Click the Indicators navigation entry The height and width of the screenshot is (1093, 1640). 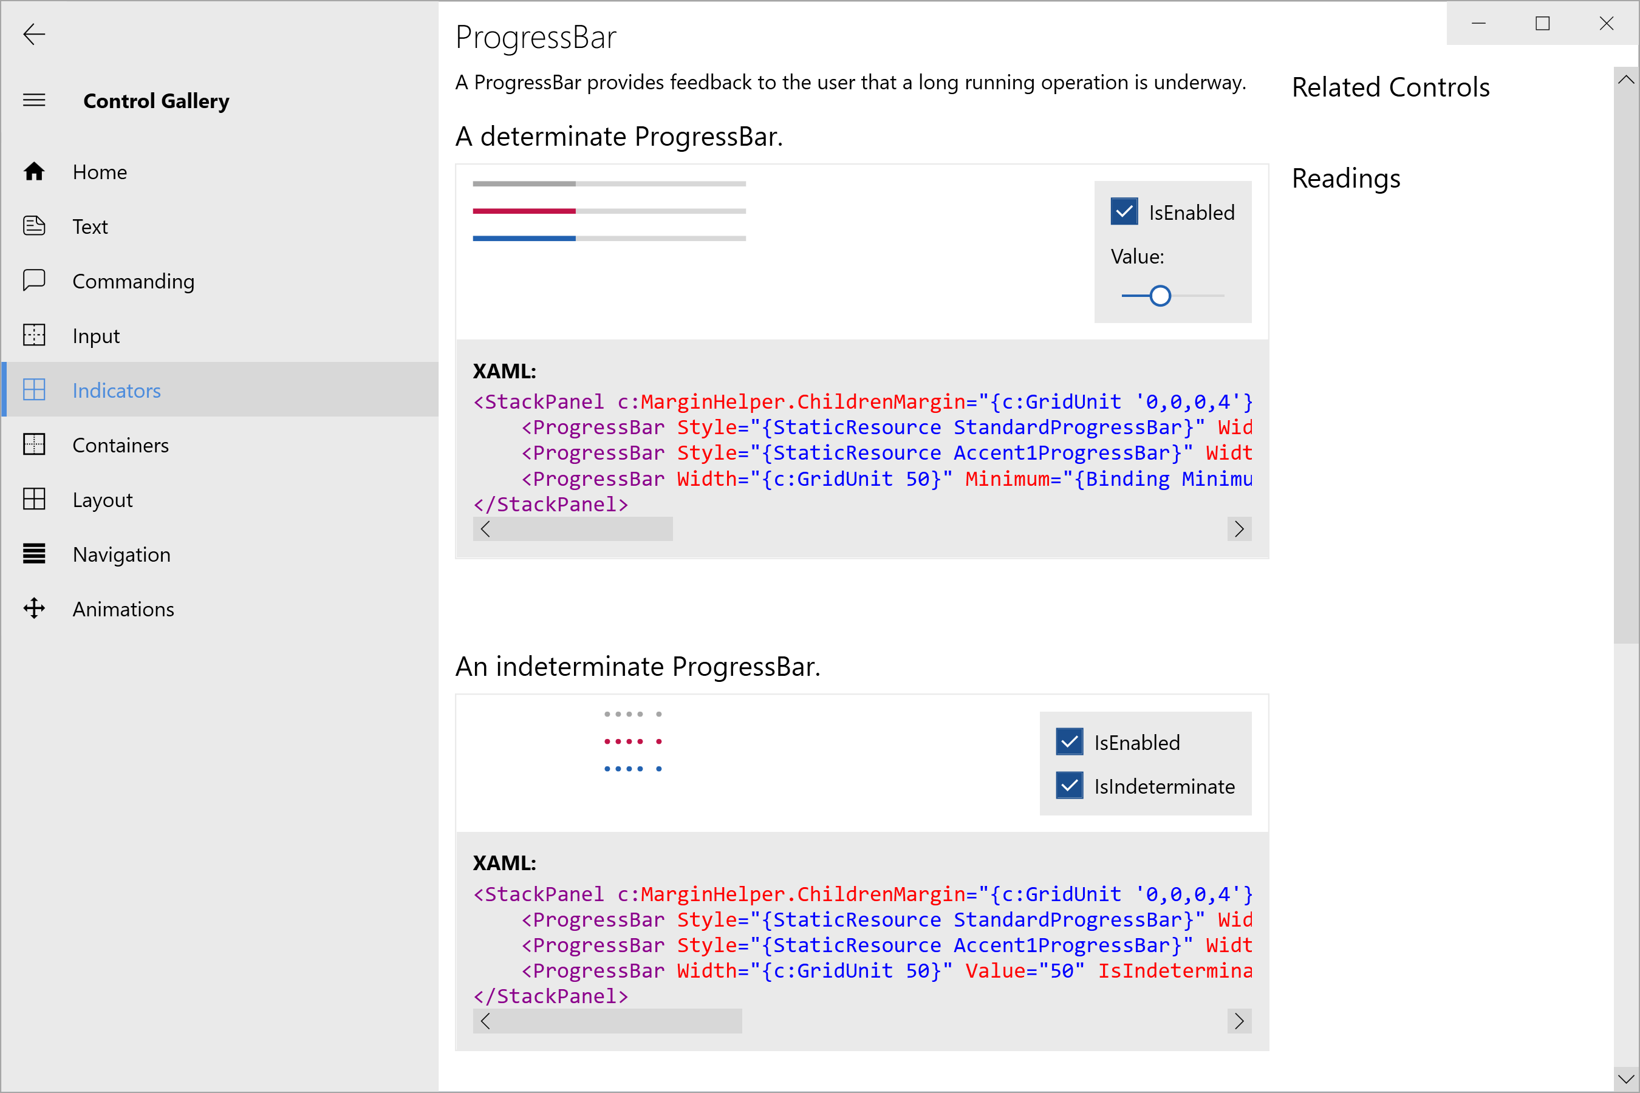click(116, 390)
